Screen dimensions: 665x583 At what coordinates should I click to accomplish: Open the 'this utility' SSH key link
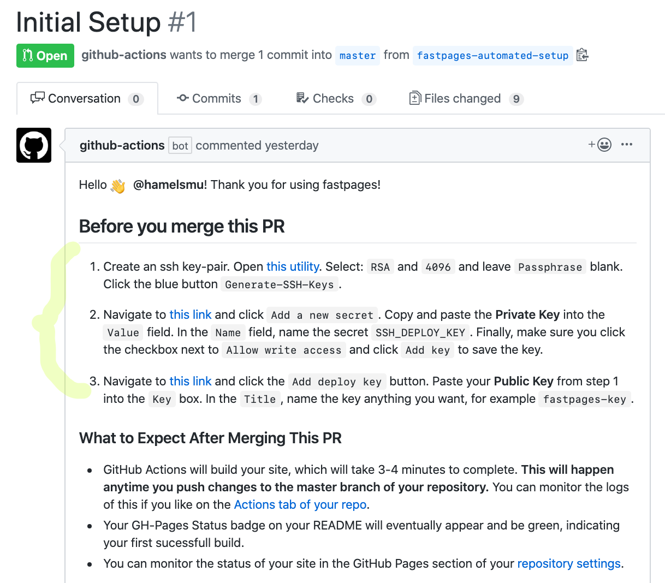(293, 267)
